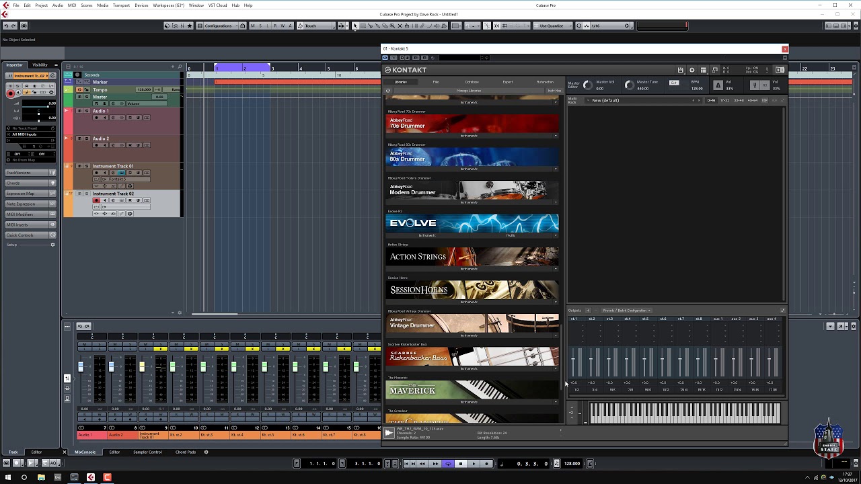Select Kontakt rack page 33-48
The height and width of the screenshot is (484, 861).
[739, 100]
